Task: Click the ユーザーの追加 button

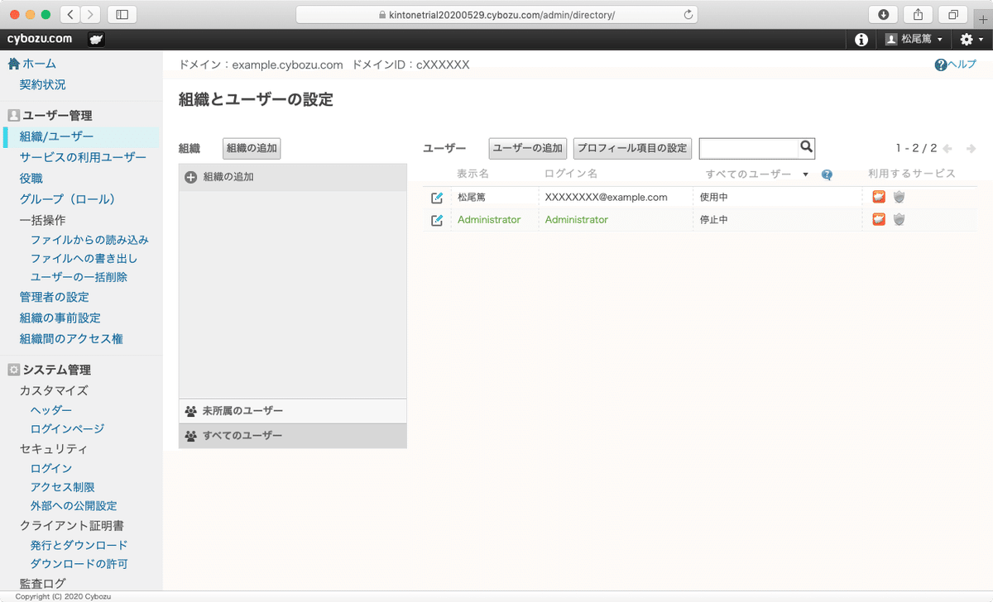Action: click(527, 147)
